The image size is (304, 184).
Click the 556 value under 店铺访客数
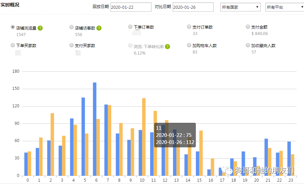(79, 35)
